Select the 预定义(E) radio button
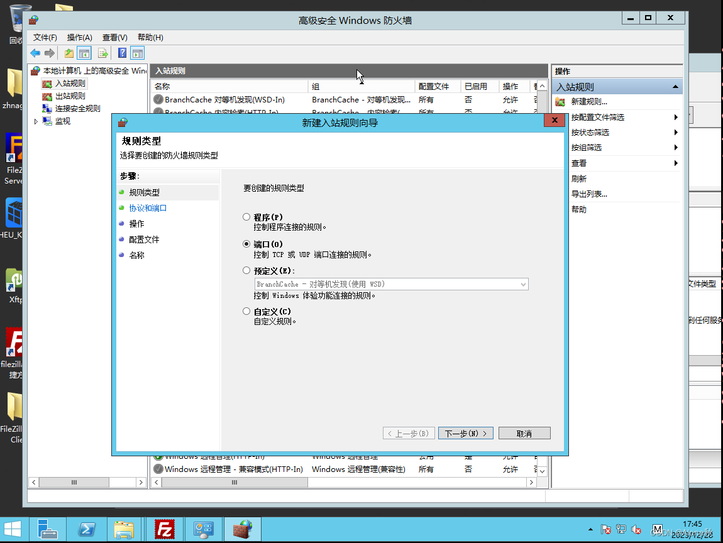 click(x=246, y=271)
